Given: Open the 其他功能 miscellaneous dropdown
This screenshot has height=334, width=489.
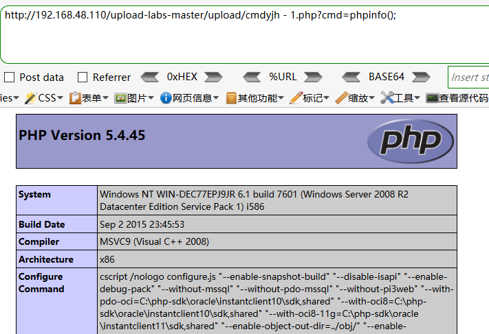Looking at the screenshot, I should [x=254, y=98].
